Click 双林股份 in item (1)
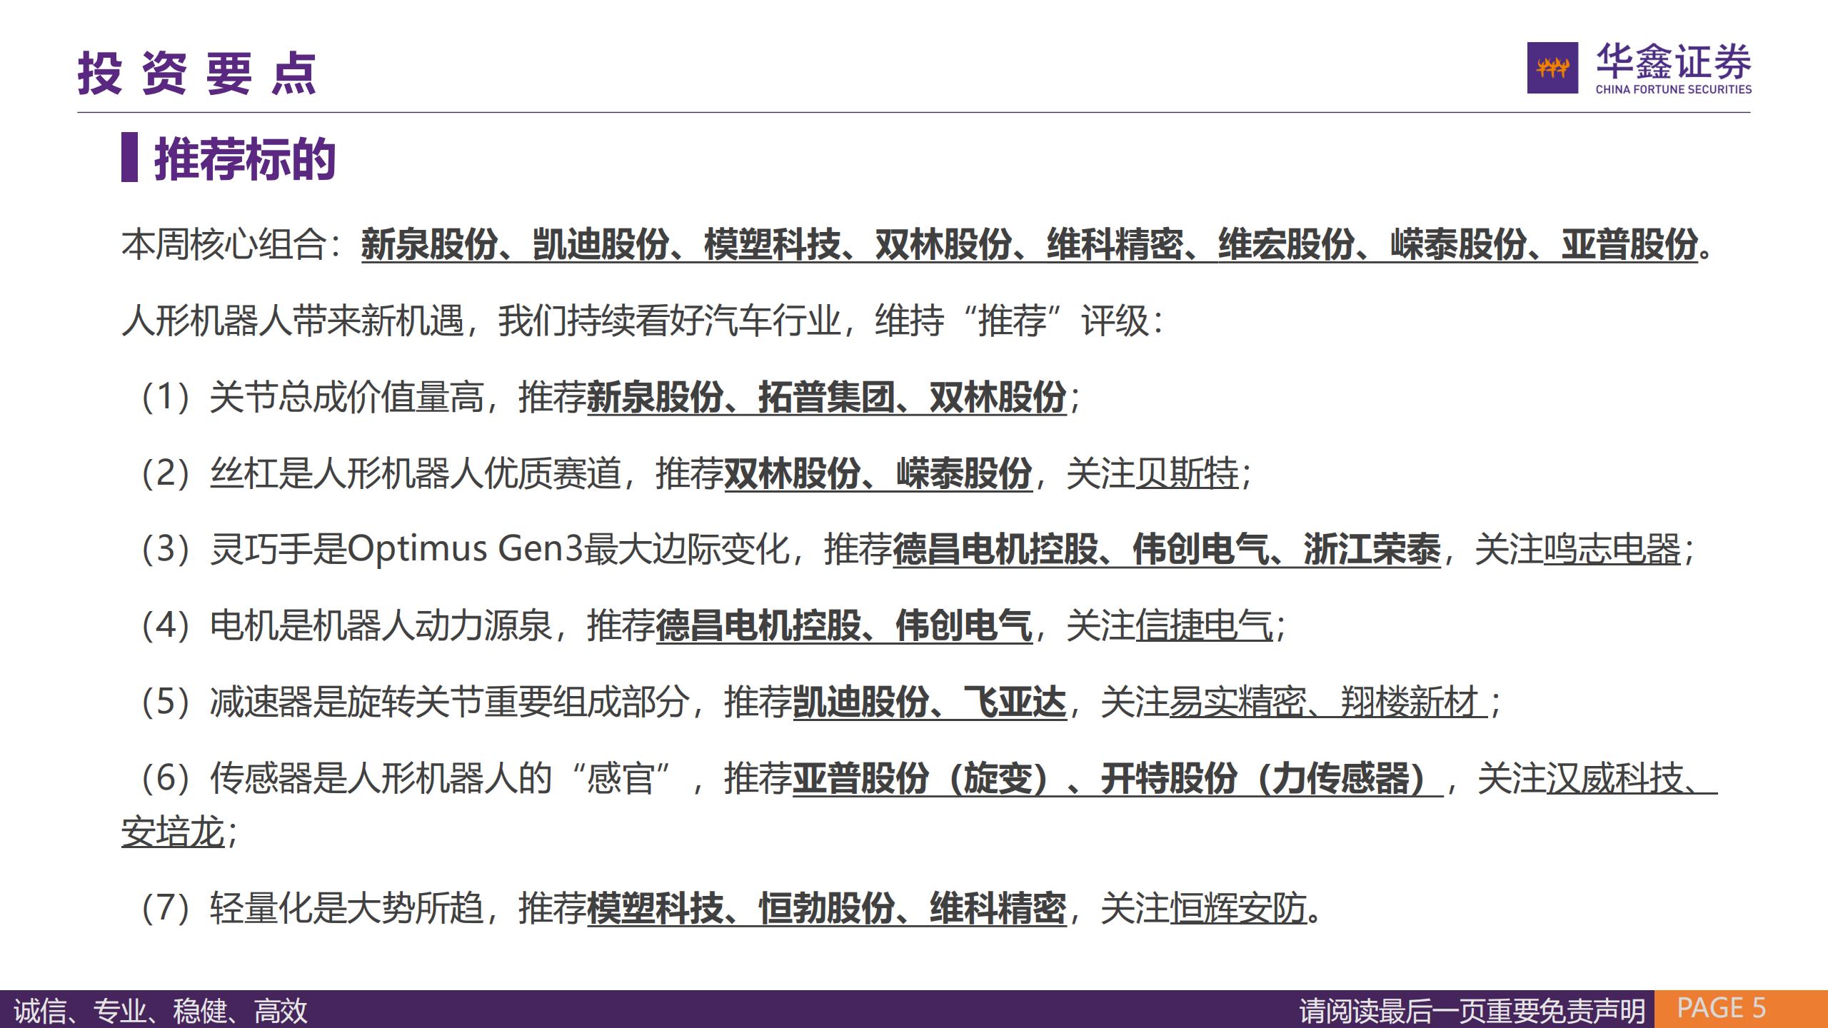 (x=998, y=397)
